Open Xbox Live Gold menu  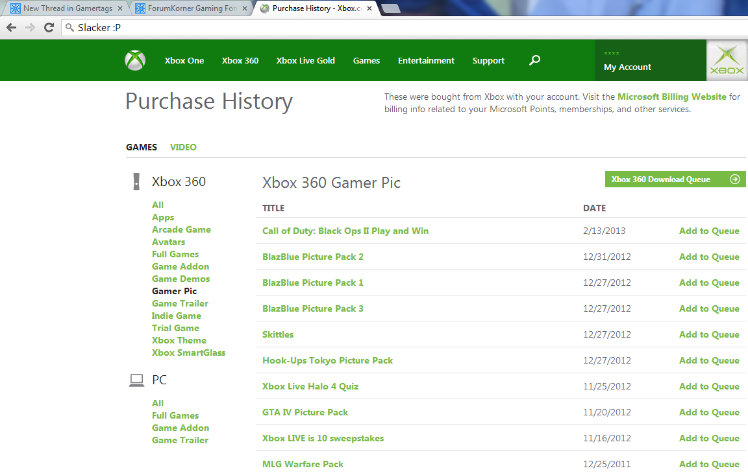click(305, 60)
